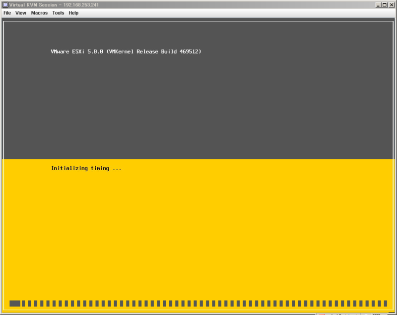Open the Help menu
Image resolution: width=397 pixels, height=315 pixels.
73,13
